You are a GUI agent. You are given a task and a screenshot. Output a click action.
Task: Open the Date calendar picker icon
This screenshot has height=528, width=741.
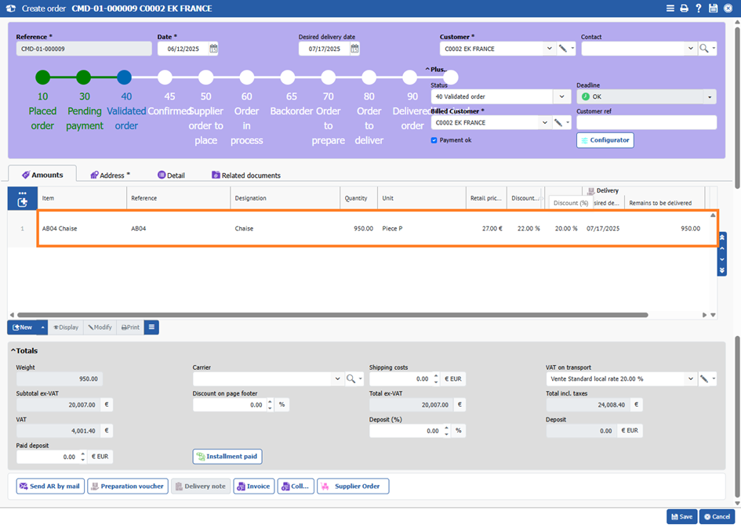[x=213, y=49]
